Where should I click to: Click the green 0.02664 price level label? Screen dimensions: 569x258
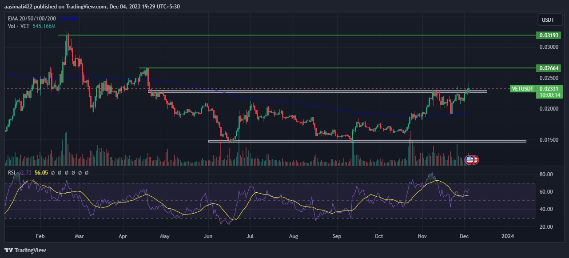(x=549, y=68)
